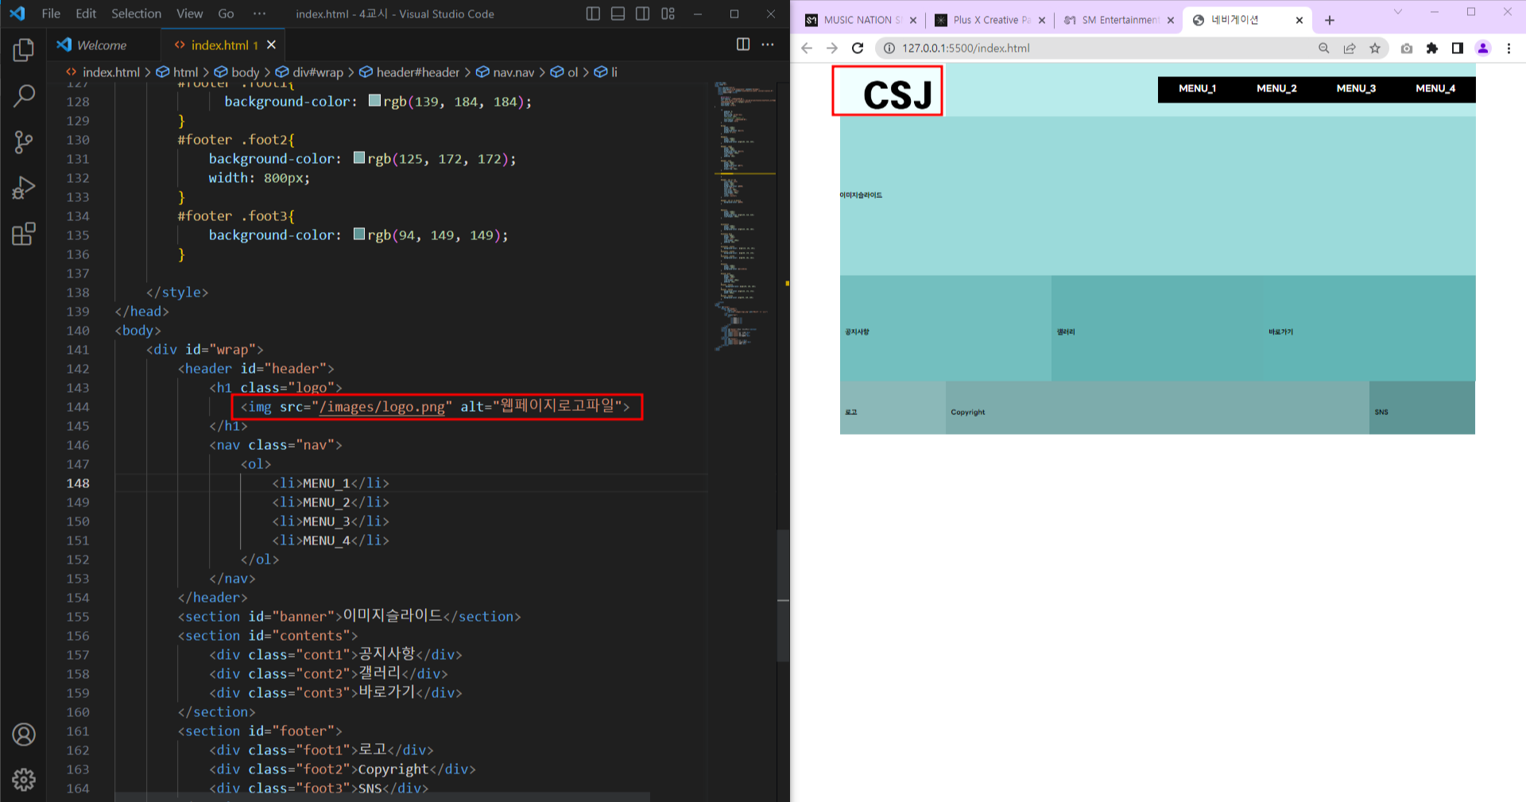The width and height of the screenshot is (1526, 802).
Task: Open the Explorer view in VS Code
Action: (24, 51)
